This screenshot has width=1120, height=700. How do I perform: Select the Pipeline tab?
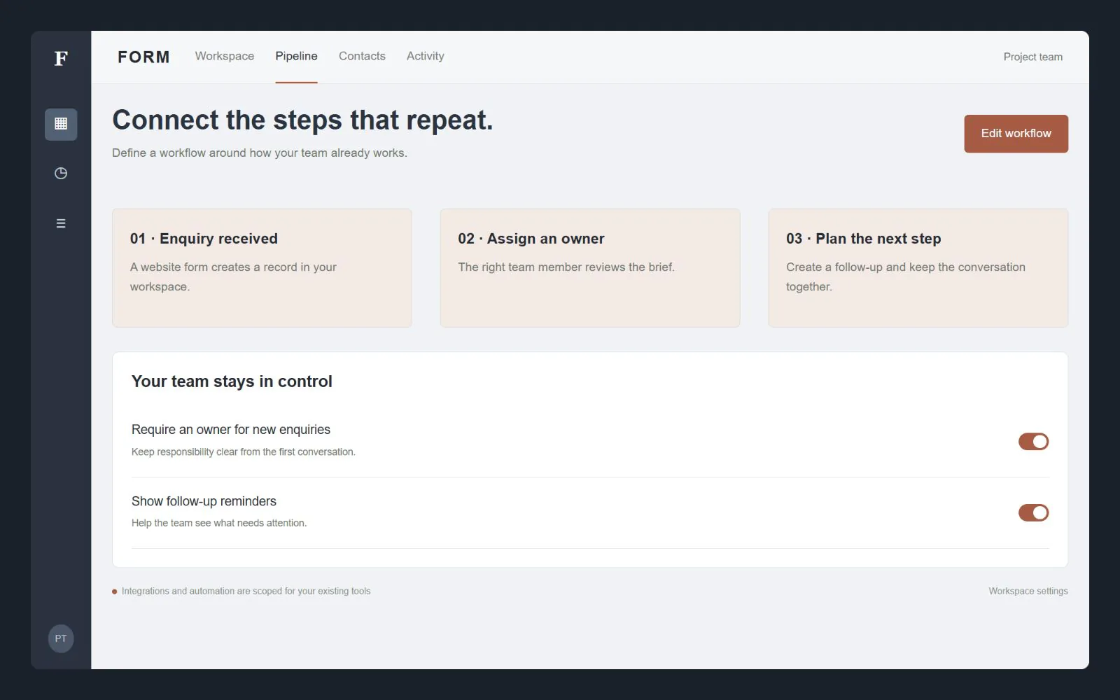tap(296, 56)
